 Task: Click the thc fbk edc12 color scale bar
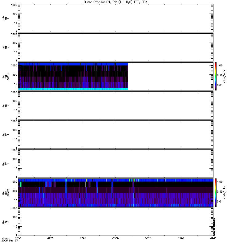click(x=216, y=192)
